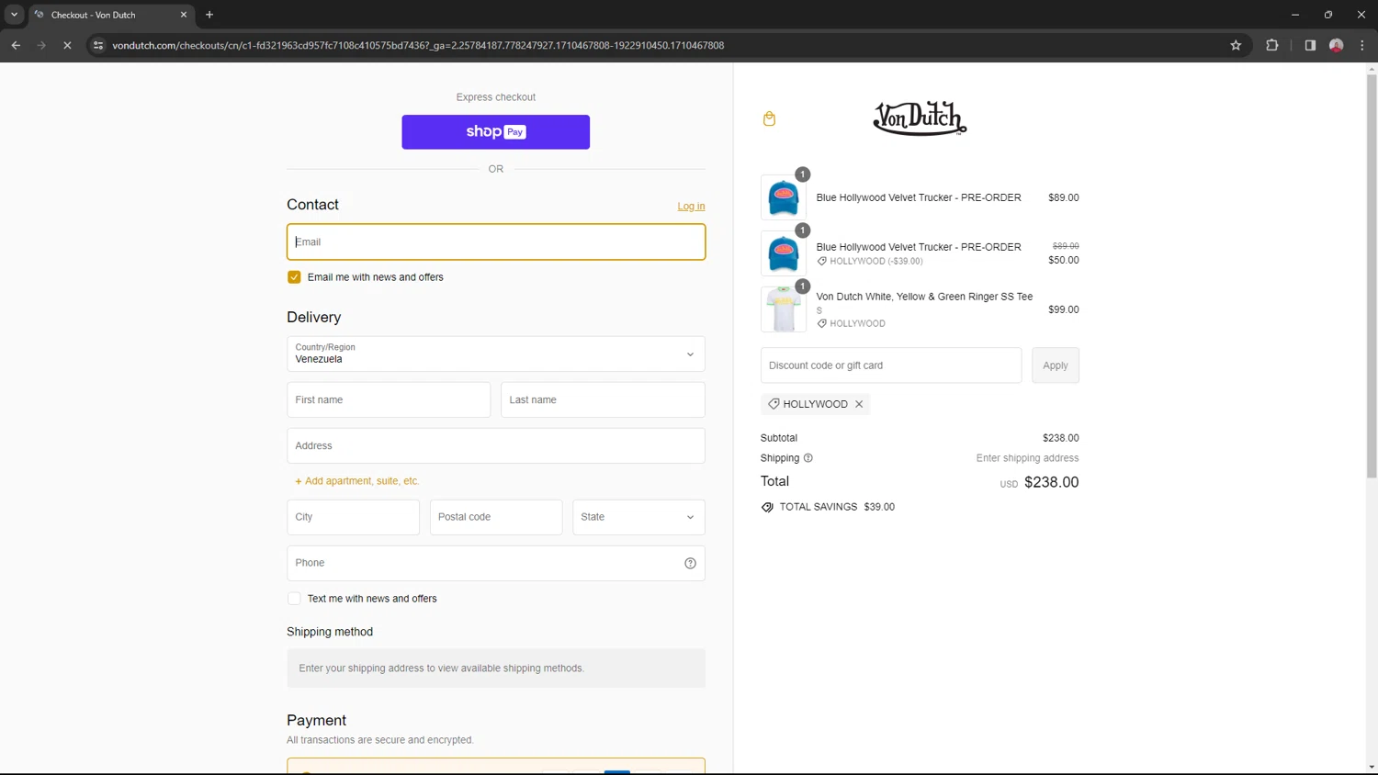
Task: Go forward in browser history
Action: click(41, 45)
